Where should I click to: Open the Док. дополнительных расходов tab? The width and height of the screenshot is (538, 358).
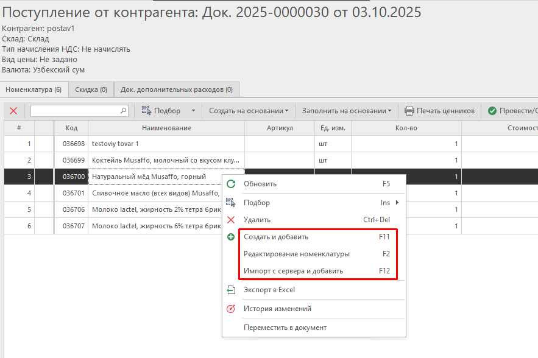click(x=176, y=89)
